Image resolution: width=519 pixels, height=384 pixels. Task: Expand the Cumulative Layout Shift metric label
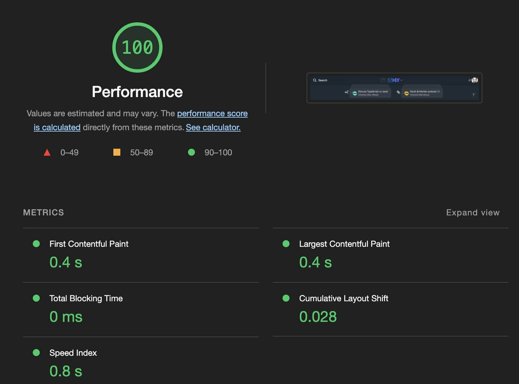(344, 298)
